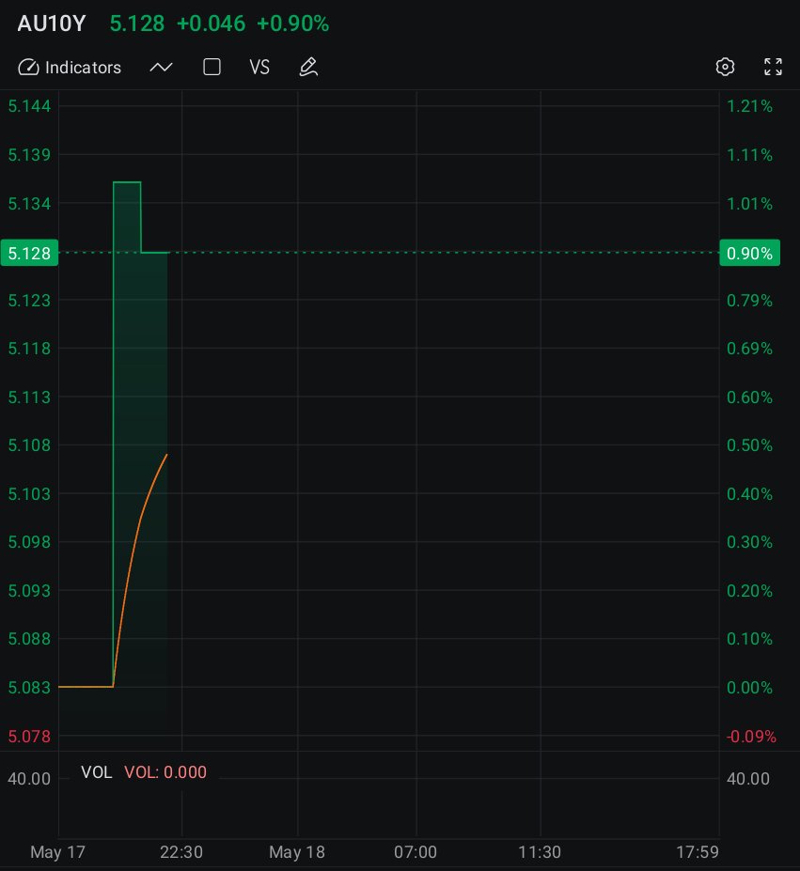Click the 0.20% axis label
Image resolution: width=800 pixels, height=871 pixels.
click(x=749, y=590)
